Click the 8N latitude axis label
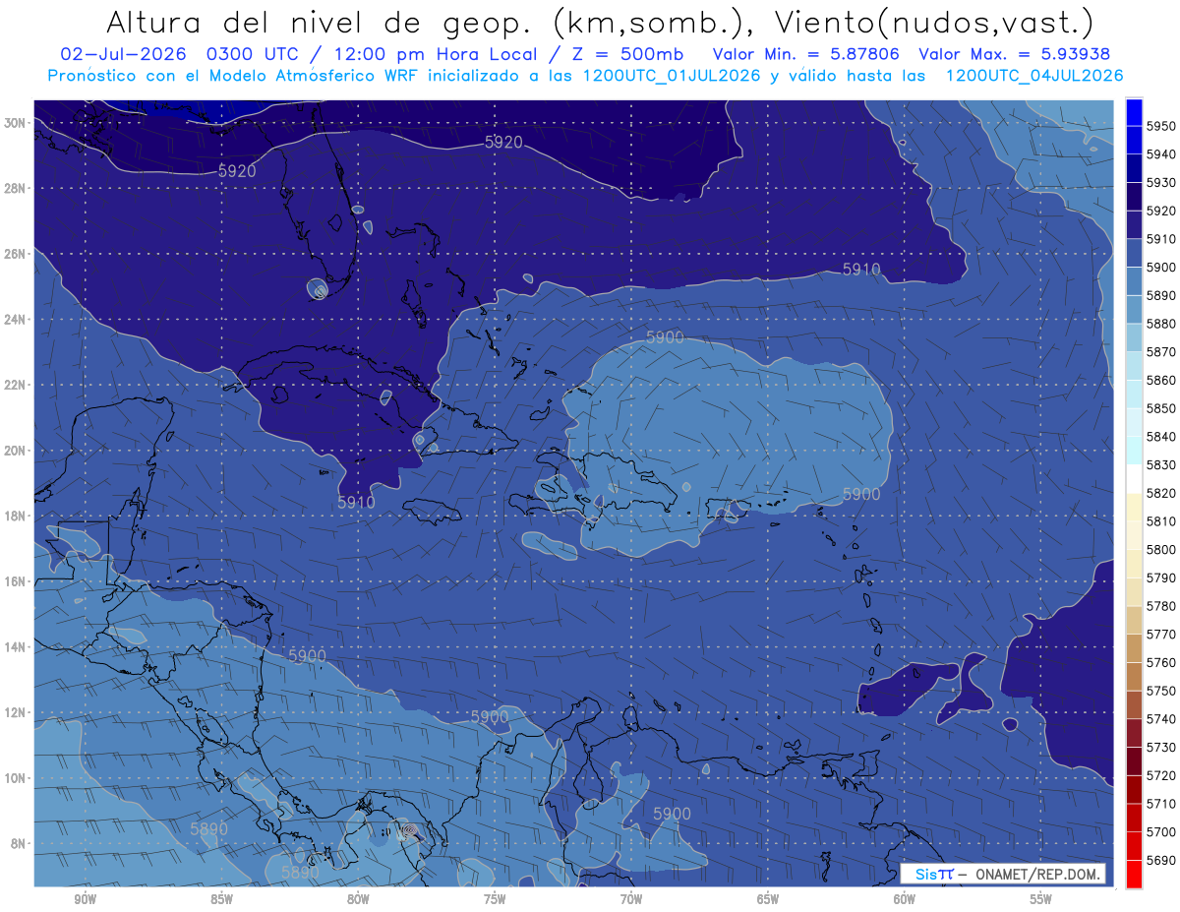The height and width of the screenshot is (912, 1180). click(19, 844)
